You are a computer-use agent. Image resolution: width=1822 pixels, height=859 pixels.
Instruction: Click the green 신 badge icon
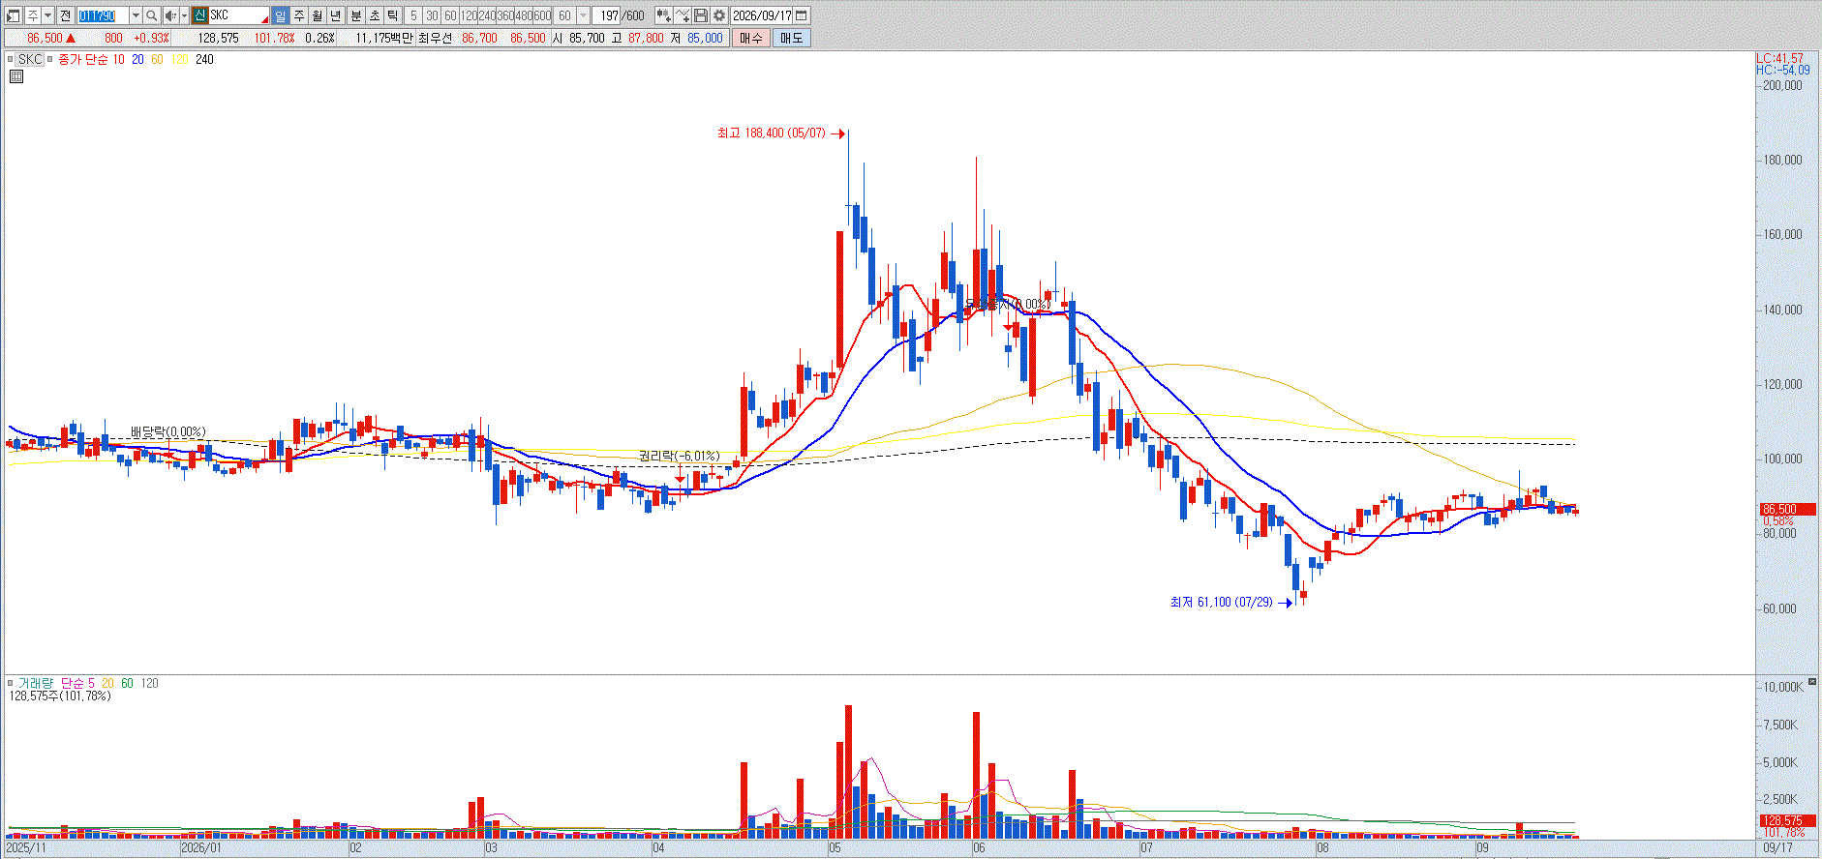point(199,15)
